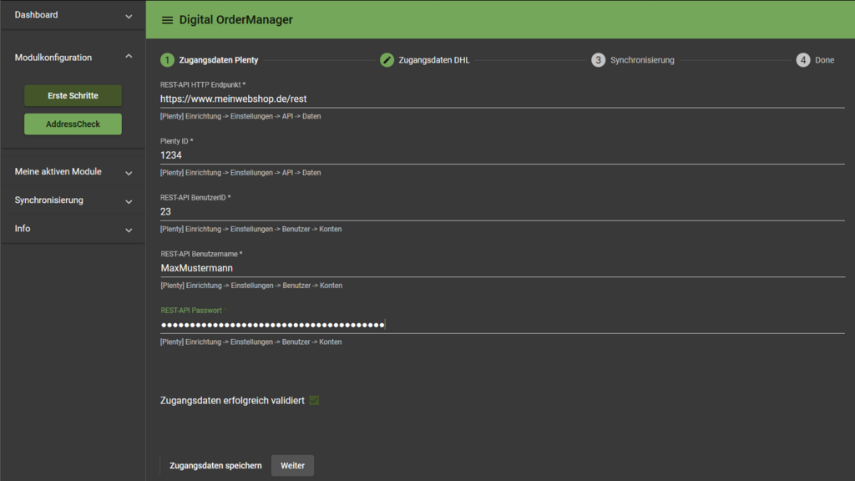Click the Erste Schritte button
The height and width of the screenshot is (481, 855).
[73, 96]
